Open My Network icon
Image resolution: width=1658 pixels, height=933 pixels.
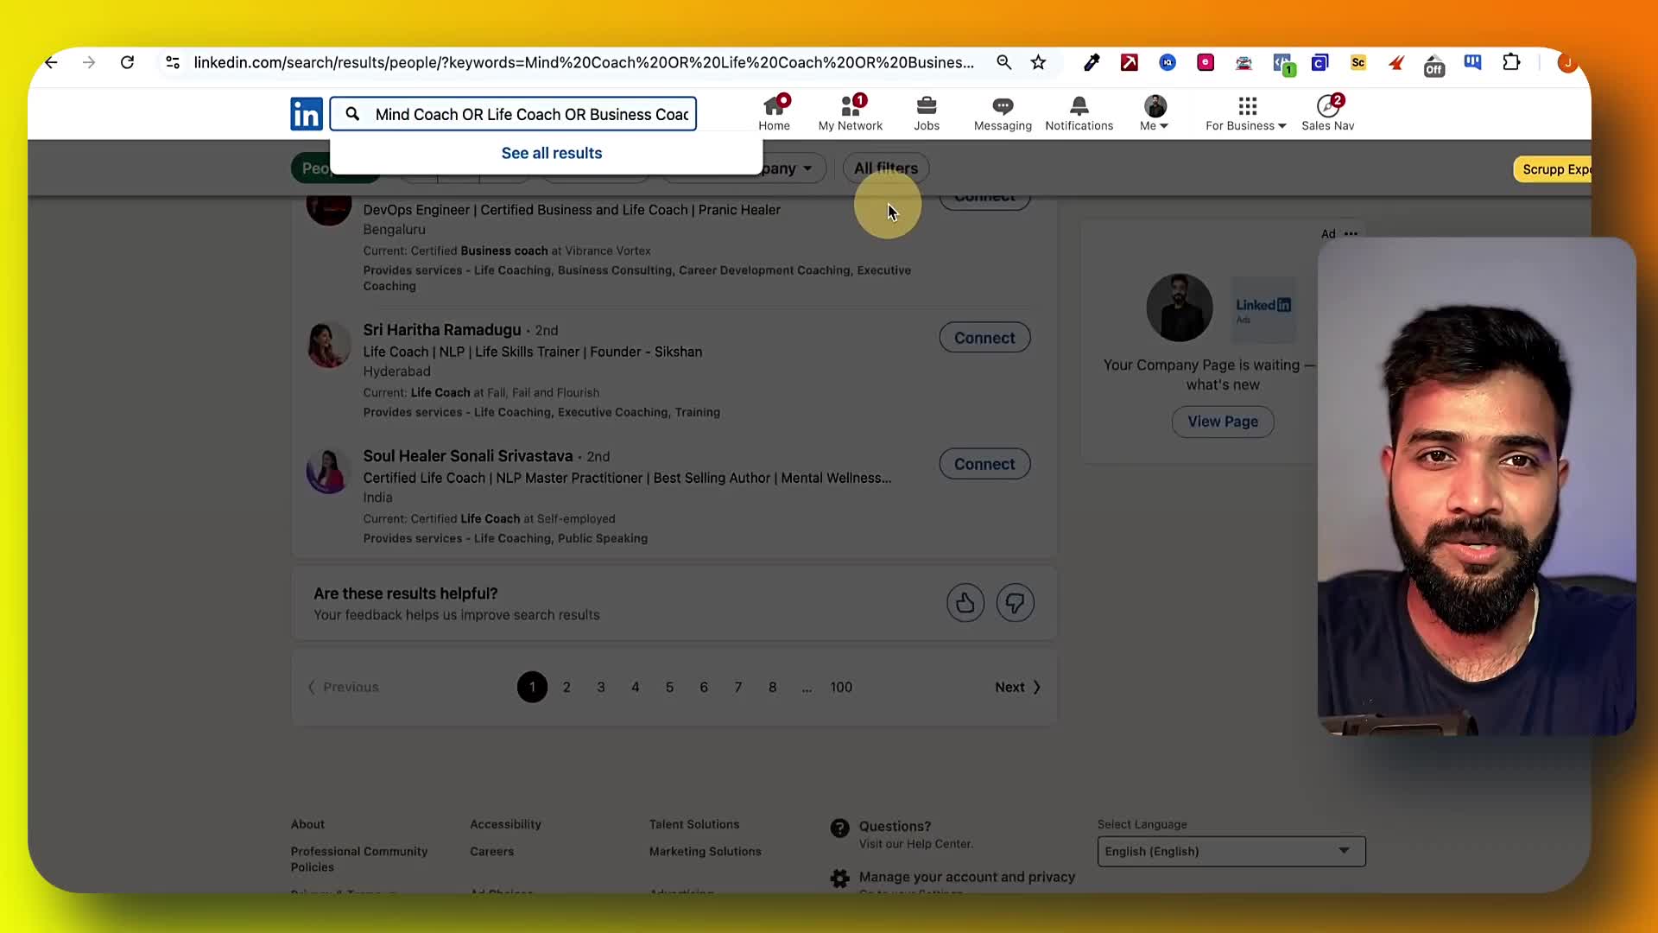850,107
